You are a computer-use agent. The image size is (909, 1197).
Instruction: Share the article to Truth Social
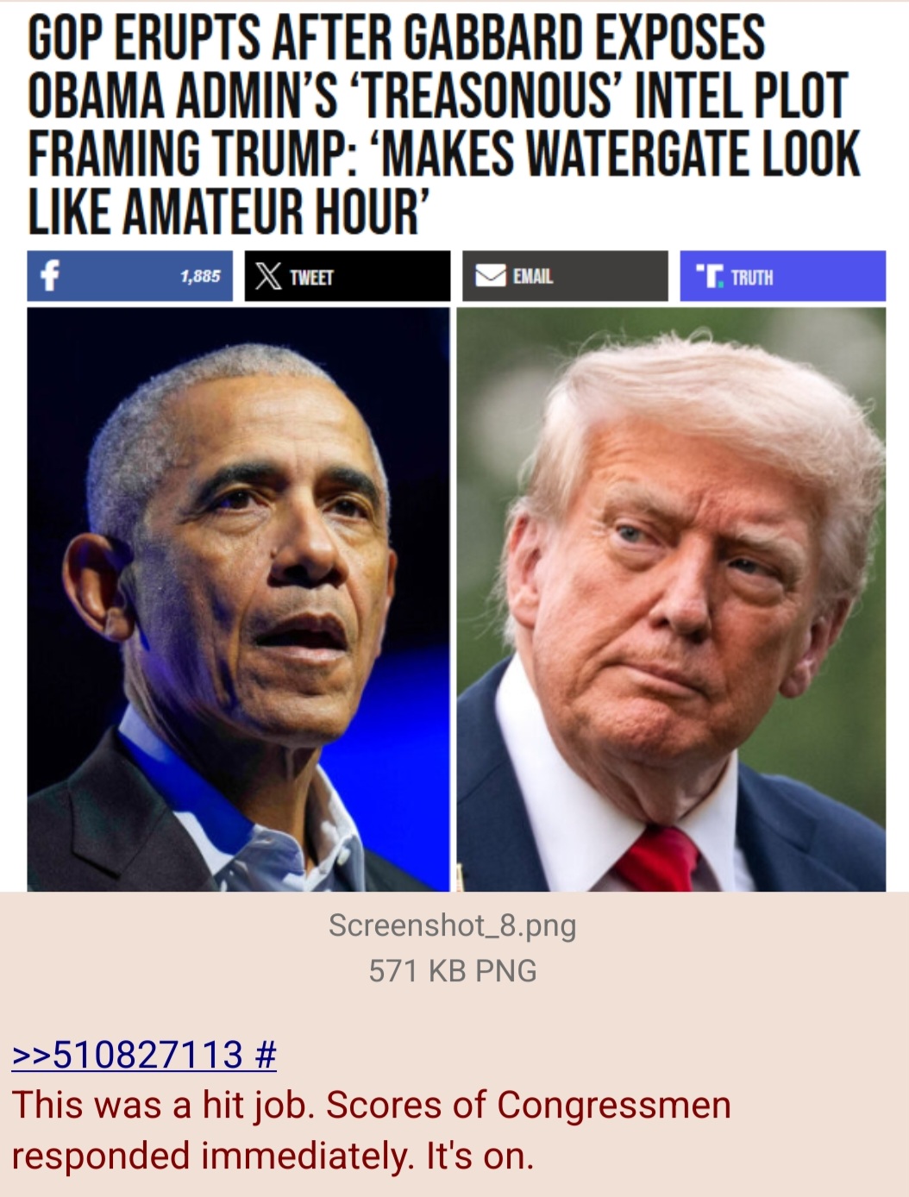coord(782,276)
